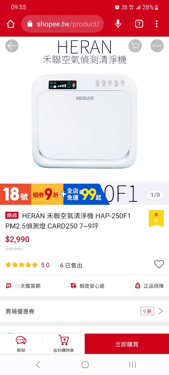Open the browser tab switcher showing 7
This screenshot has height=375, width=169.
tap(139, 24)
